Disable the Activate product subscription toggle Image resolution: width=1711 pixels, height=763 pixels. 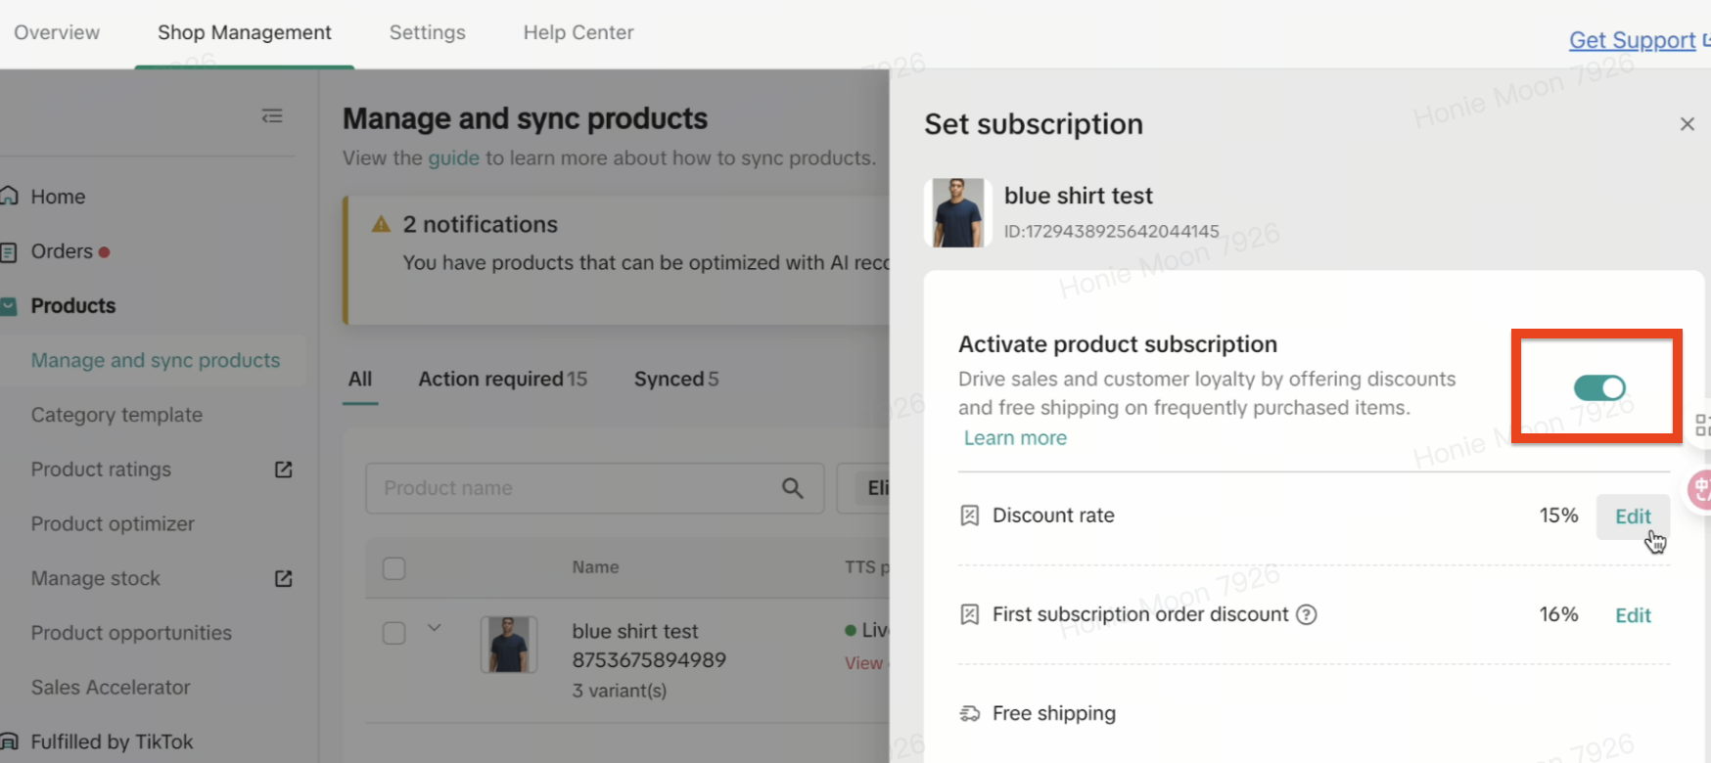coord(1598,388)
